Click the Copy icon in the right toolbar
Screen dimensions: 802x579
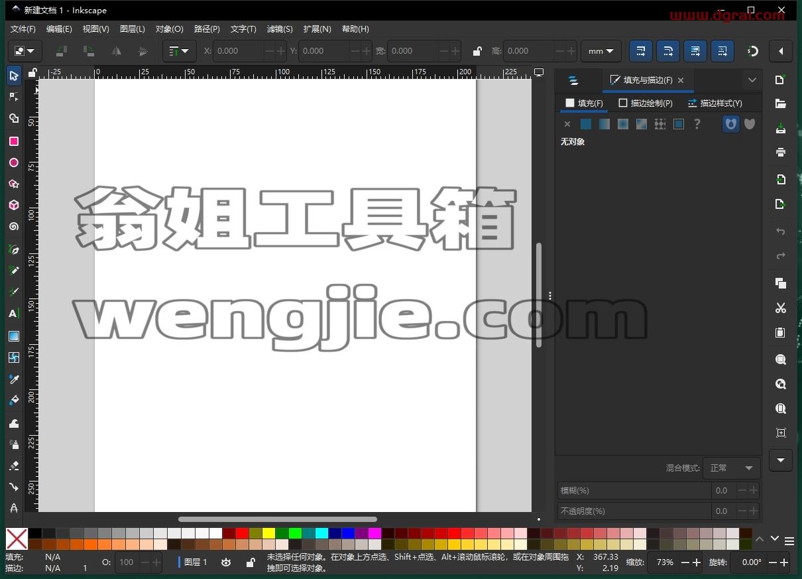[780, 283]
